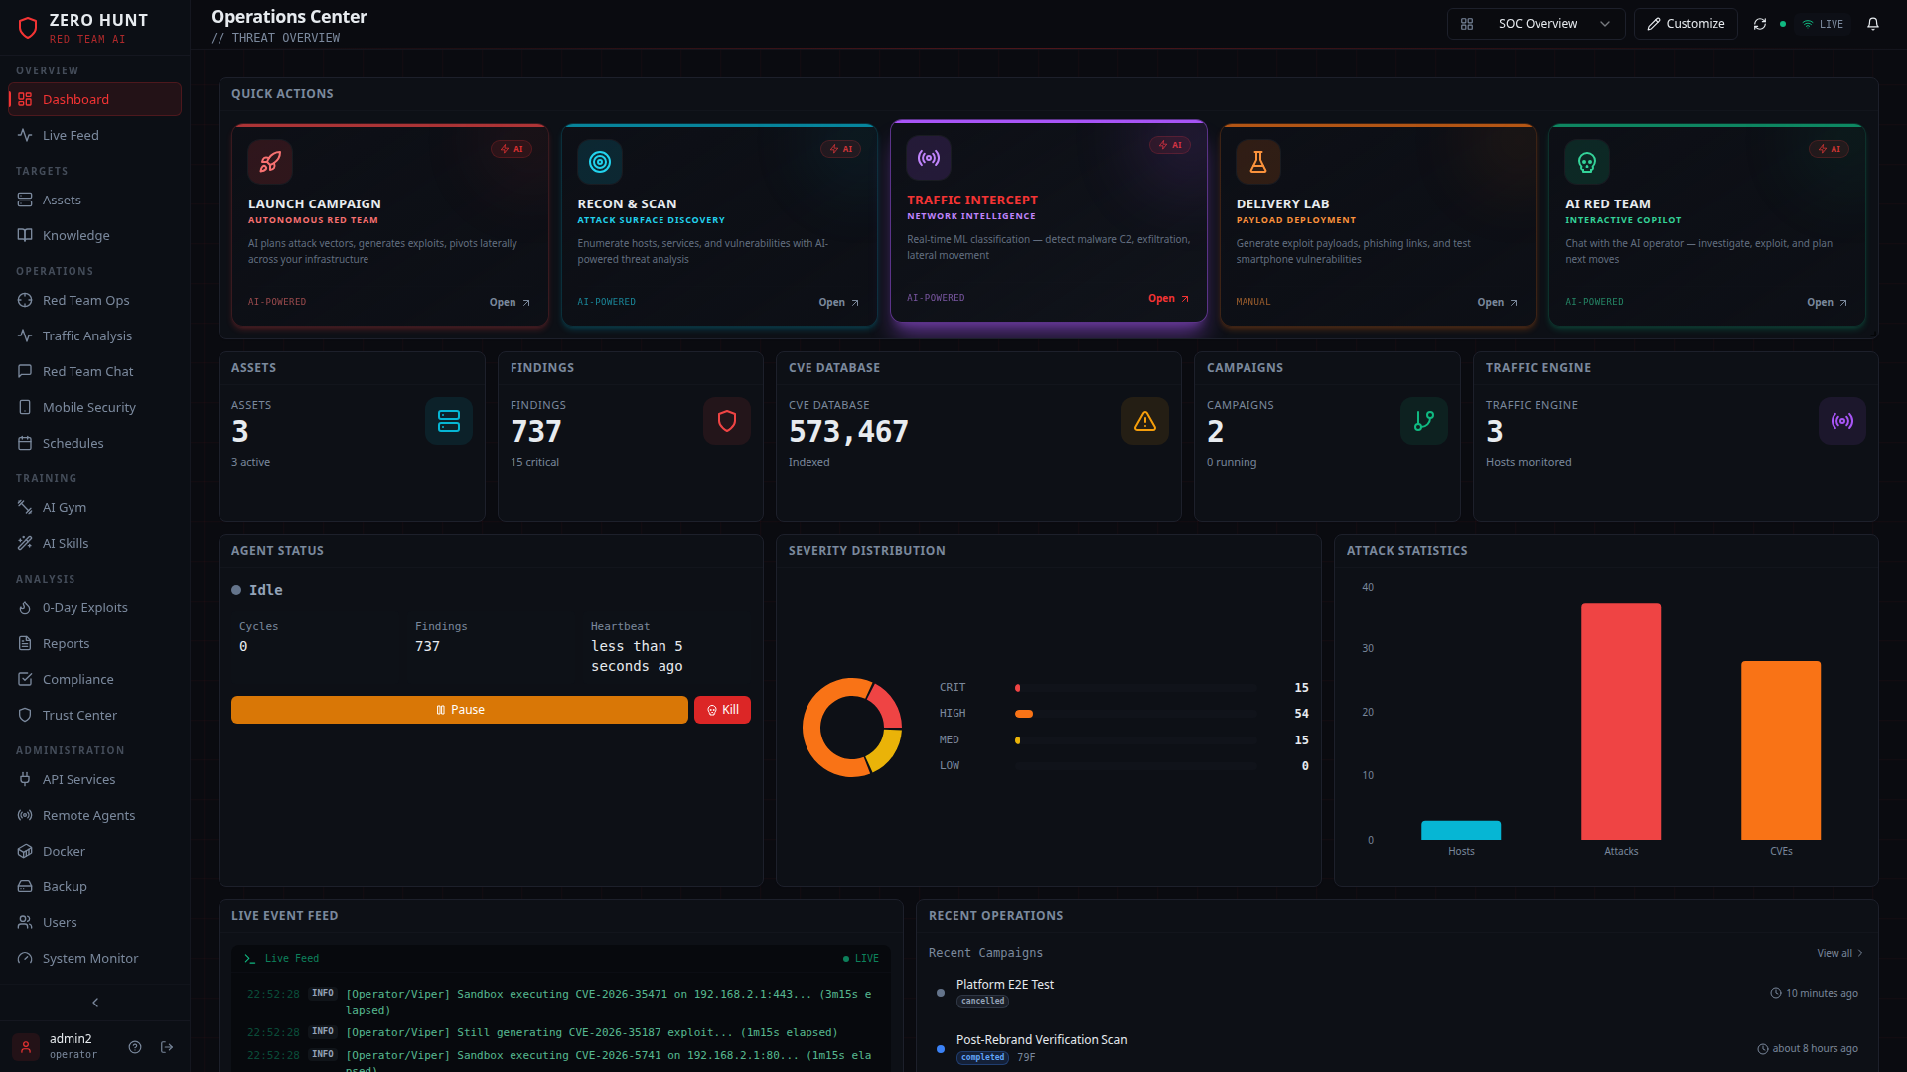Select the AI Red Team skull icon

click(1586, 162)
